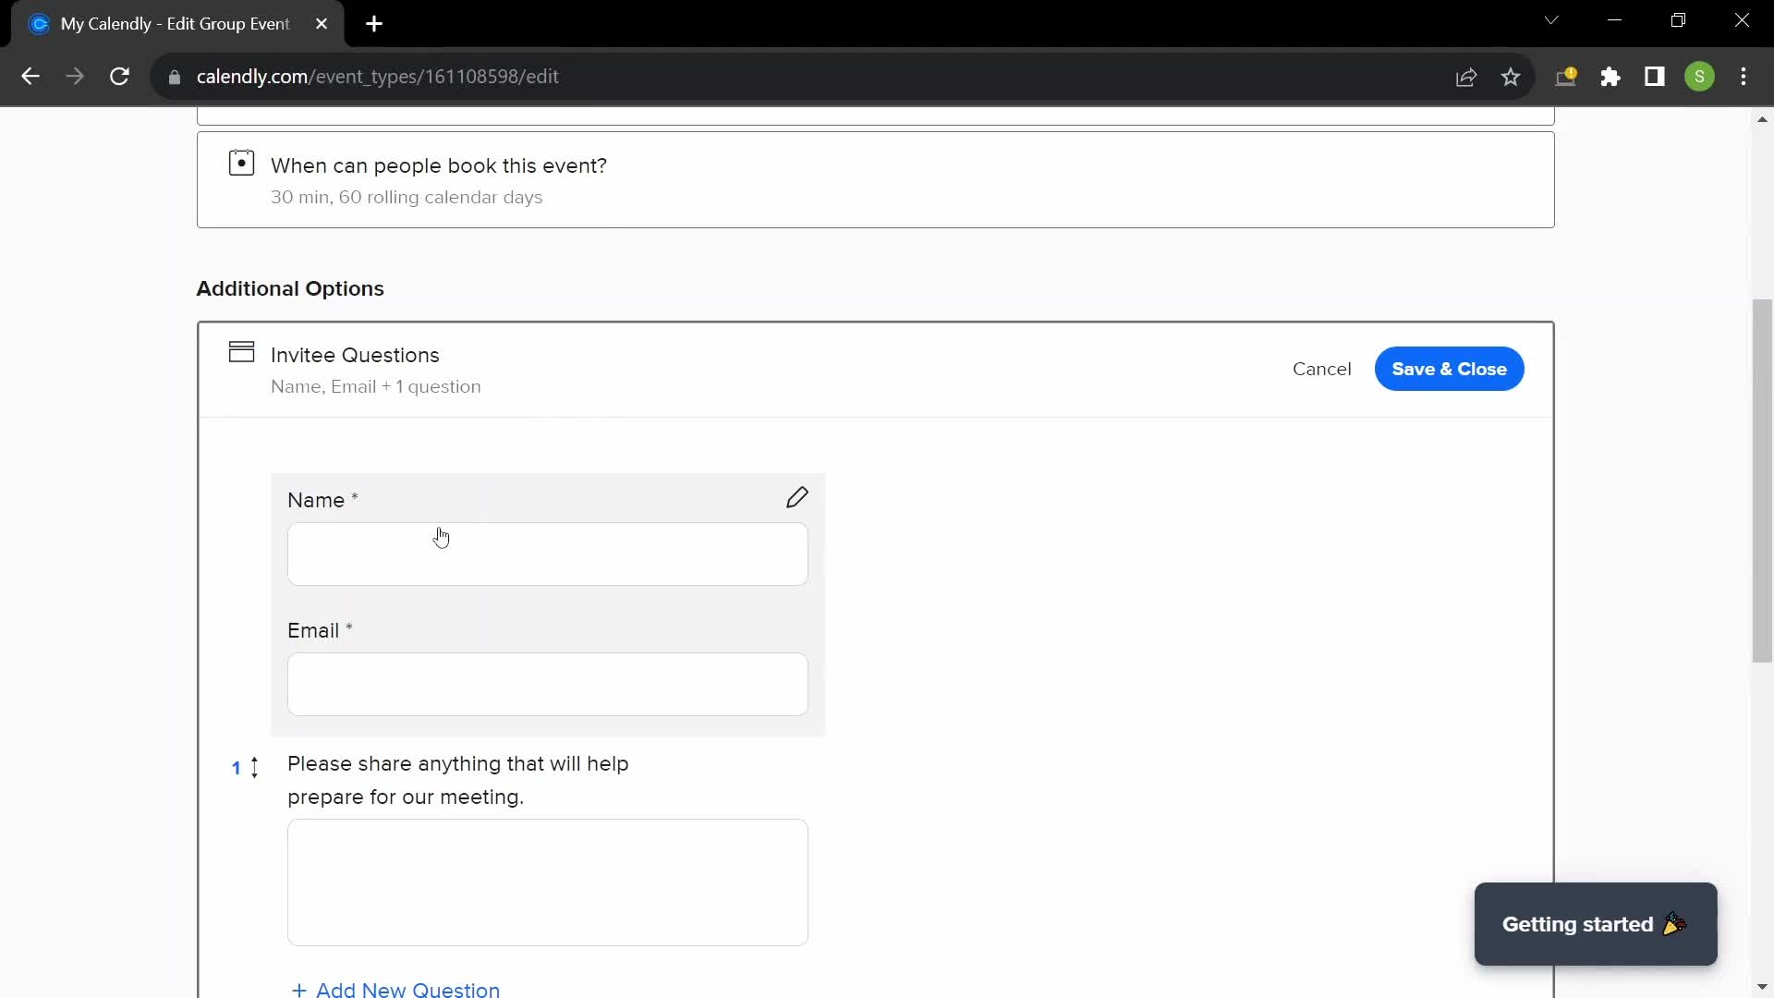Click the reorder arrows icon for question 1
The height and width of the screenshot is (998, 1774).
(x=253, y=768)
